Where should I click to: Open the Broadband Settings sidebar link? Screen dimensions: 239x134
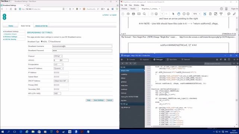(x=12, y=31)
